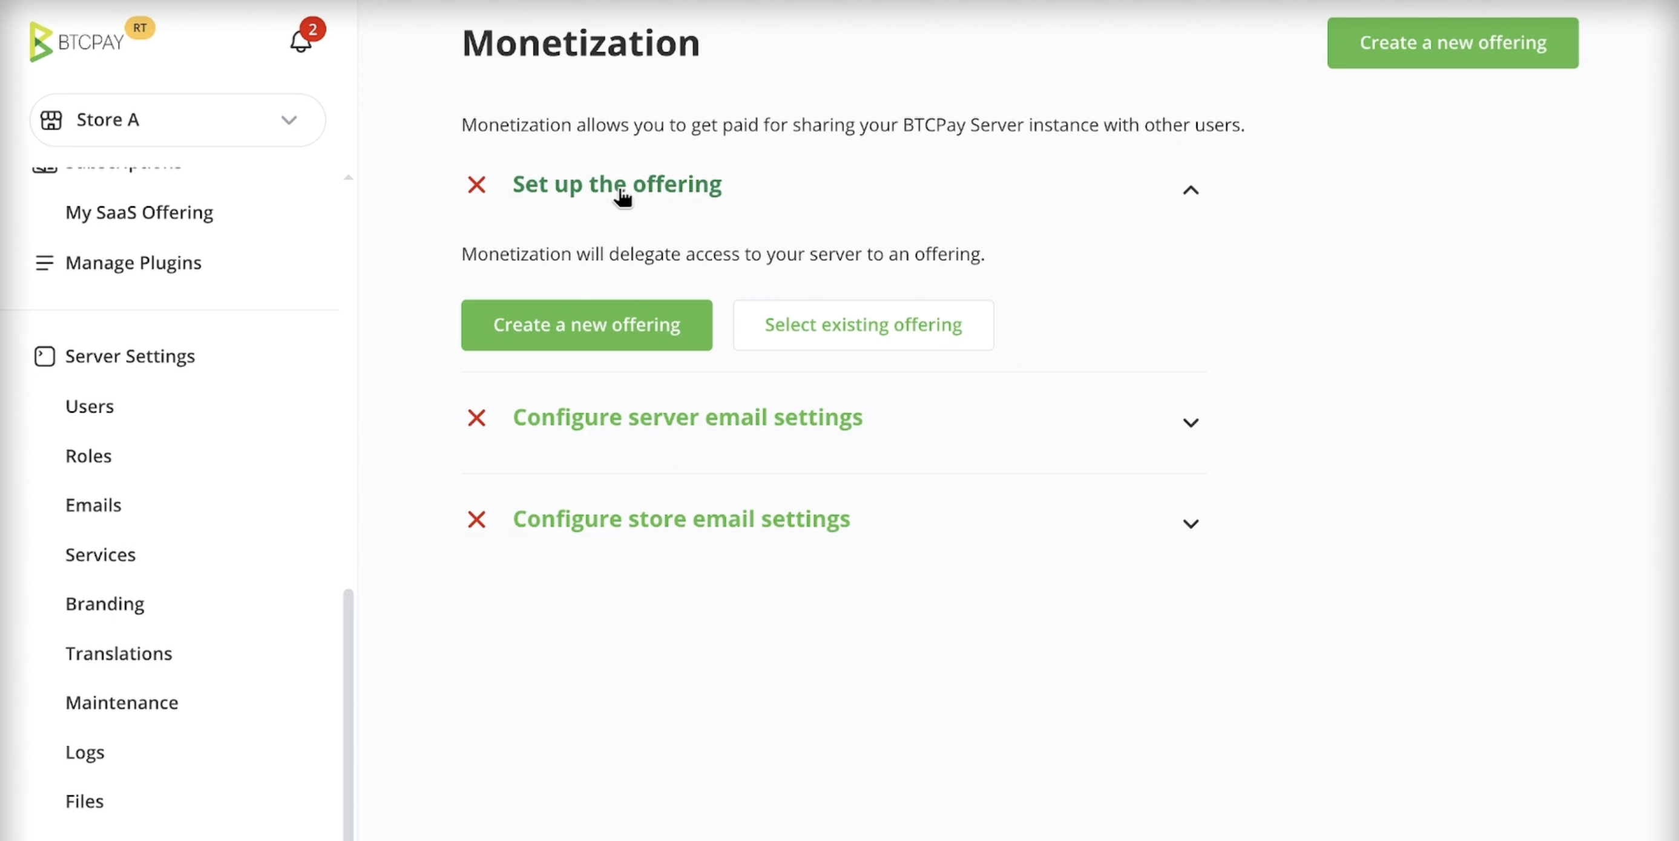Click the red X beside Configure server email settings
This screenshot has width=1679, height=841.
(476, 417)
